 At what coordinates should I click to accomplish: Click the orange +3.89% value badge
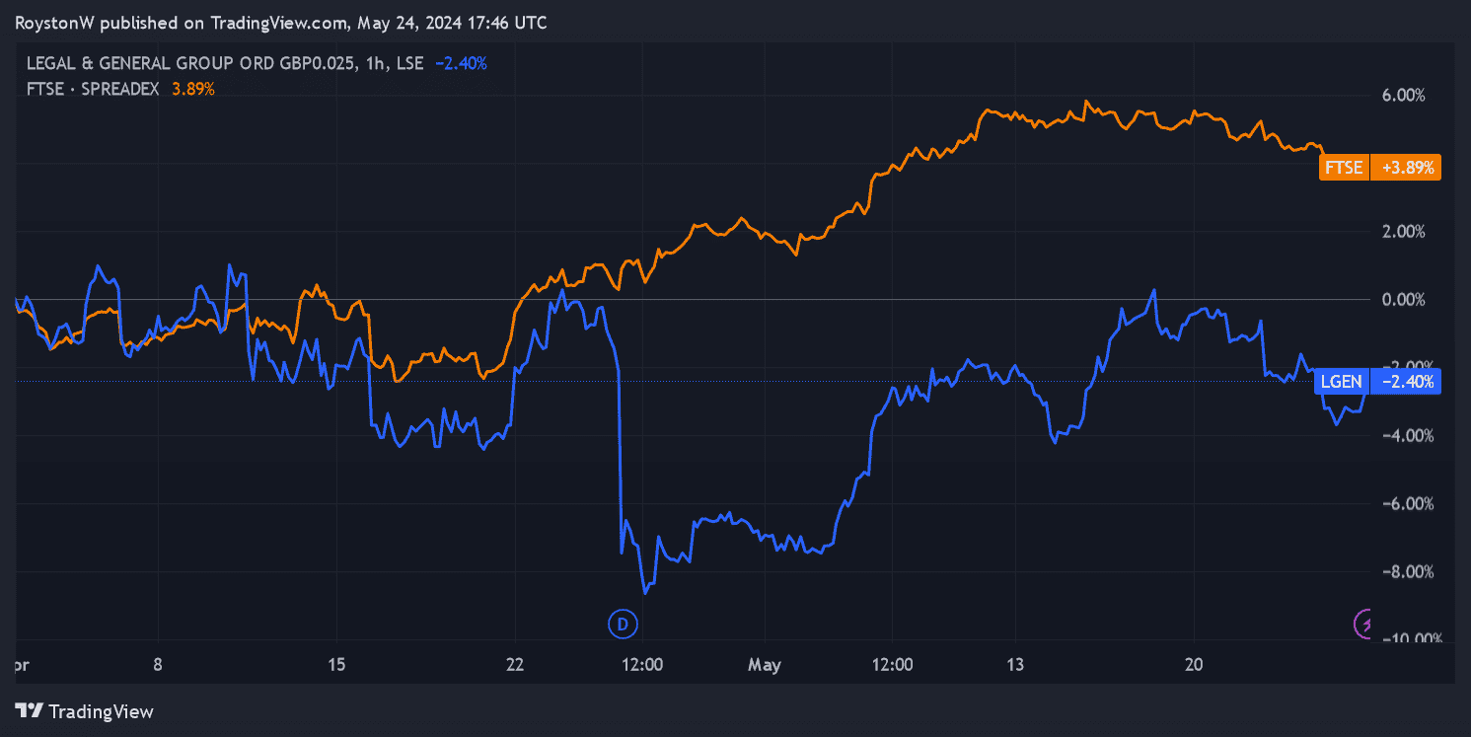(x=1405, y=168)
